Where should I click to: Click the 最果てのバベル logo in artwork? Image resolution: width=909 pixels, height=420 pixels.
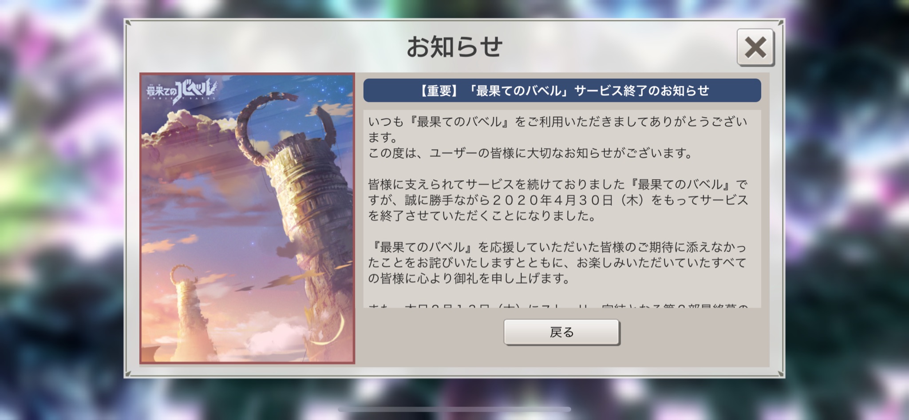pyautogui.click(x=181, y=91)
